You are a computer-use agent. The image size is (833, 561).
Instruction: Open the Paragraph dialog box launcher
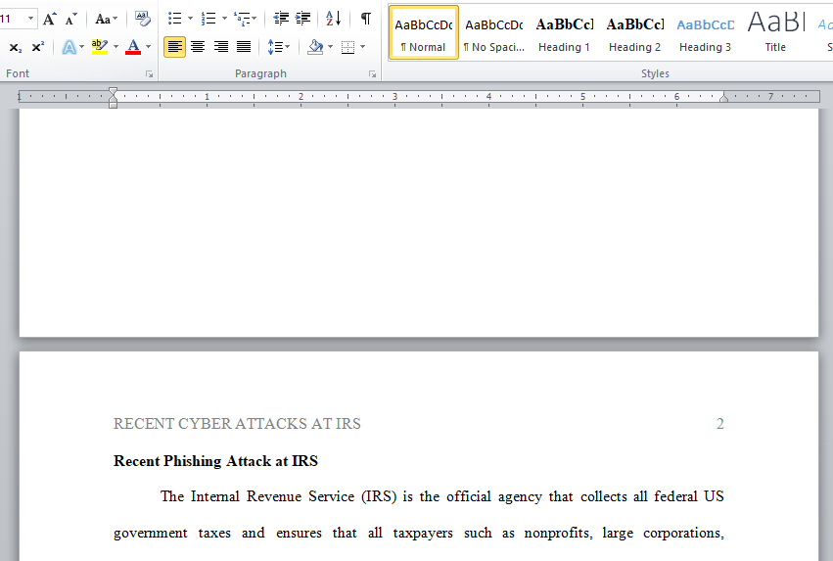click(x=372, y=74)
